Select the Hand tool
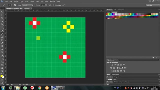 [2, 68]
